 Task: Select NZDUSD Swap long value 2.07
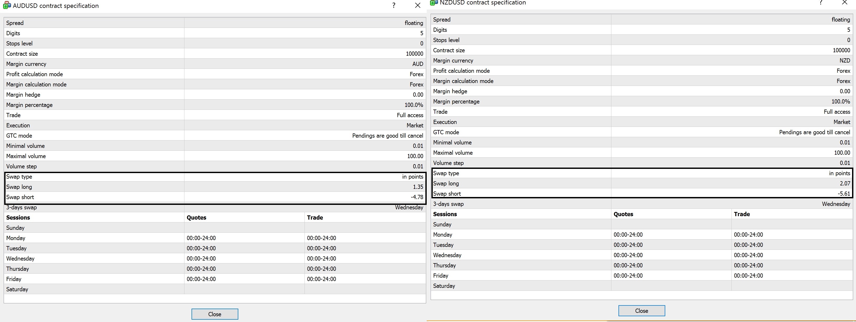(x=844, y=183)
